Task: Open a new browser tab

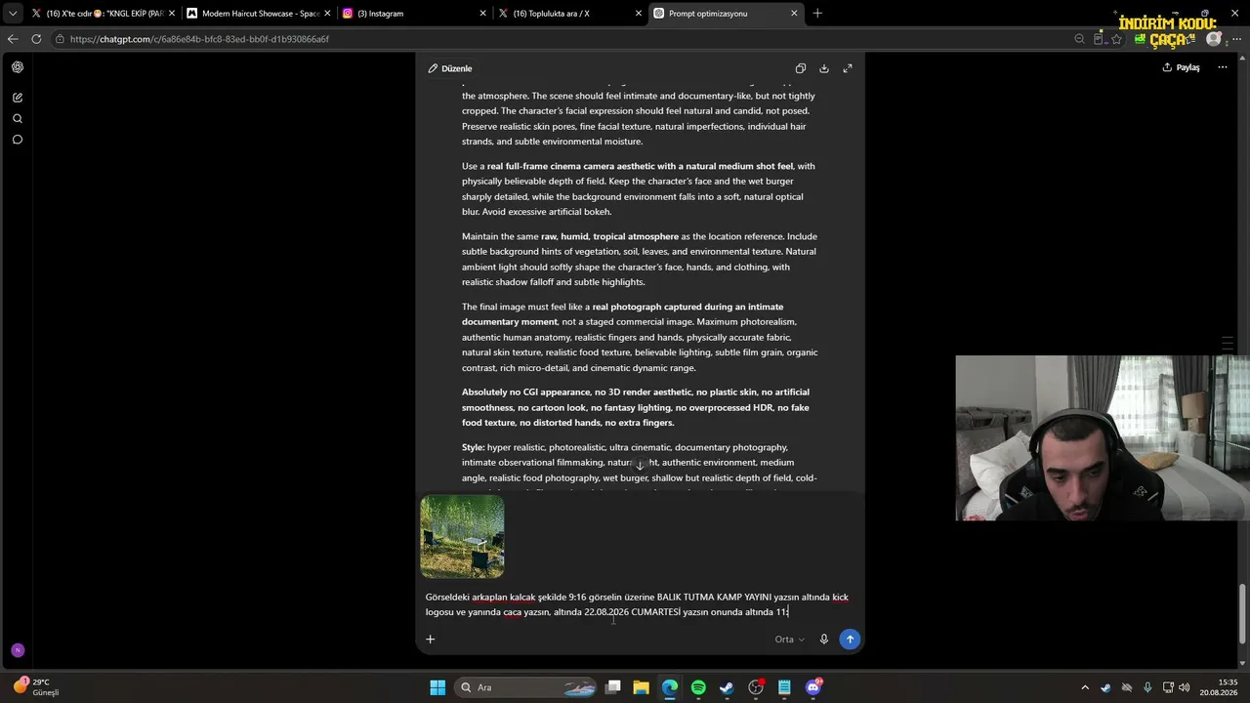Action: [817, 14]
